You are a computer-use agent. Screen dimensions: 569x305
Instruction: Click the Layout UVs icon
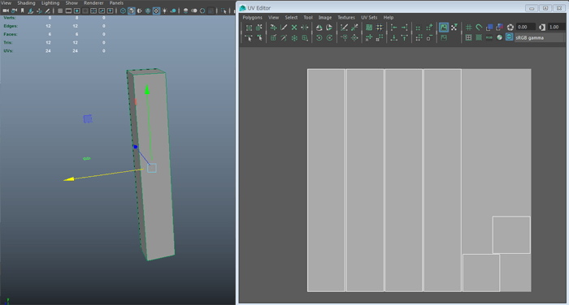coord(369,28)
